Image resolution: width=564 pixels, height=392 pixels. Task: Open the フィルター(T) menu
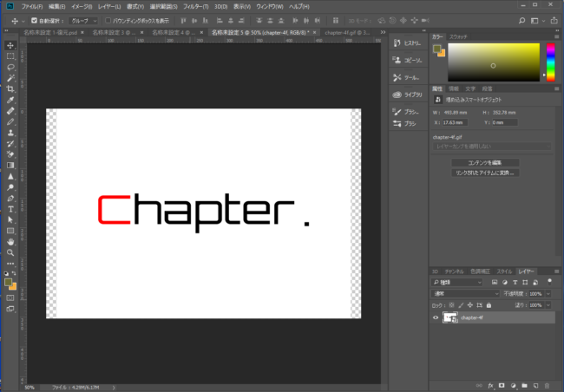tap(196, 6)
